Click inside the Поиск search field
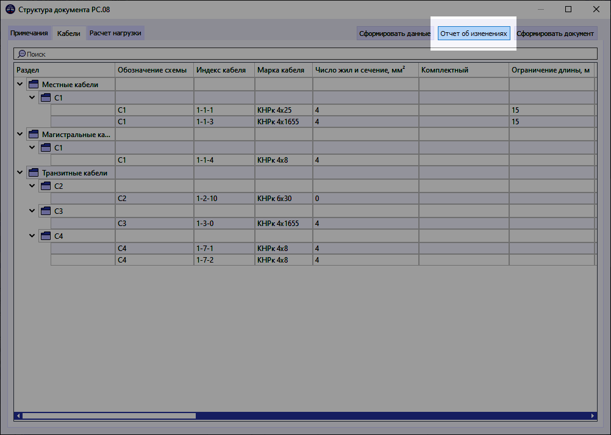 (x=183, y=54)
